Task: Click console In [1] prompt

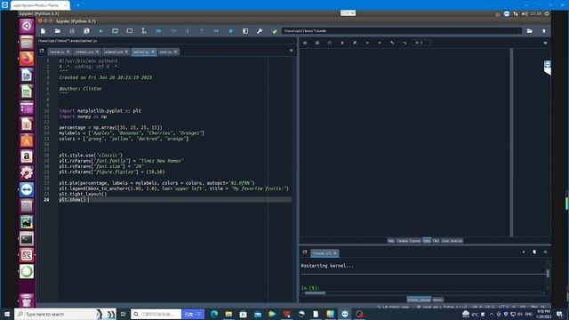Action: [310, 288]
